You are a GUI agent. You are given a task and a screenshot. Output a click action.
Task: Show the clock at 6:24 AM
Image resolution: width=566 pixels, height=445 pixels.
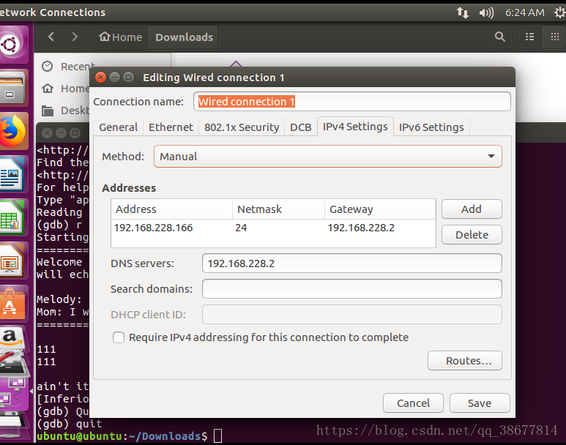click(x=524, y=13)
